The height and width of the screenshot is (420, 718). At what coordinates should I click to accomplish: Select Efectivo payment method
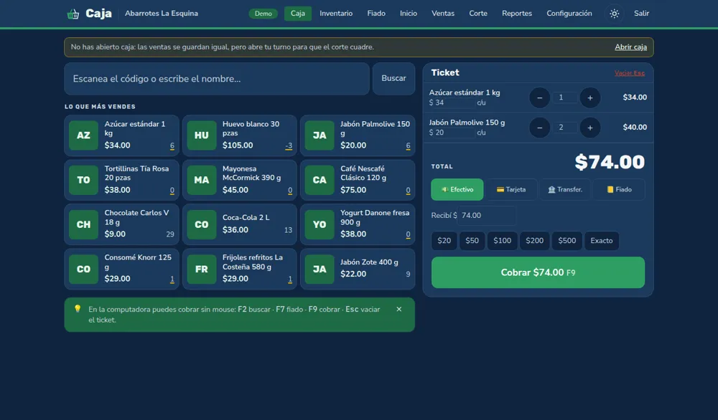point(457,190)
